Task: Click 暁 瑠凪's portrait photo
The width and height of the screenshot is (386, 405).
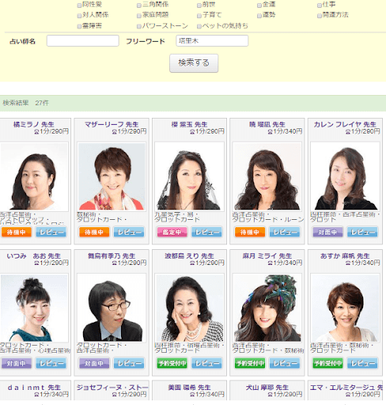Action: click(x=267, y=176)
